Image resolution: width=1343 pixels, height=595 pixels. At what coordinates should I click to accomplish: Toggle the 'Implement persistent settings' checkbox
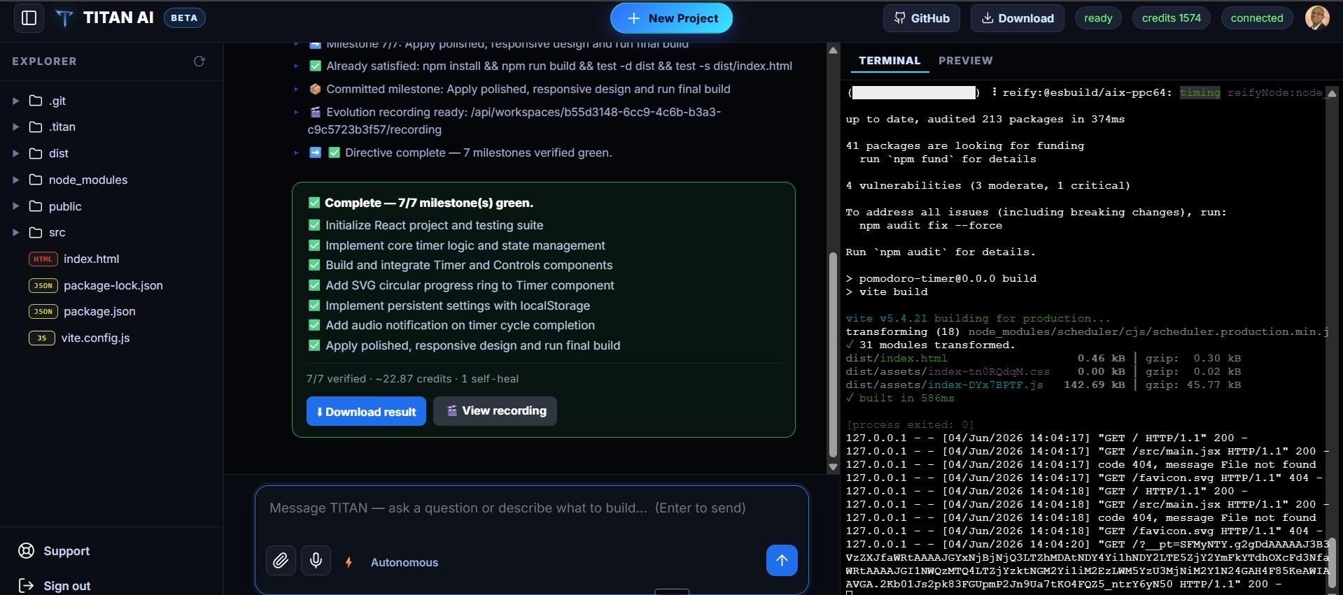click(314, 306)
